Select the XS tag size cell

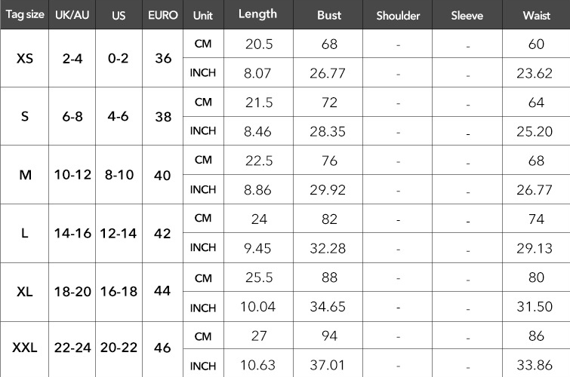[x=24, y=58]
